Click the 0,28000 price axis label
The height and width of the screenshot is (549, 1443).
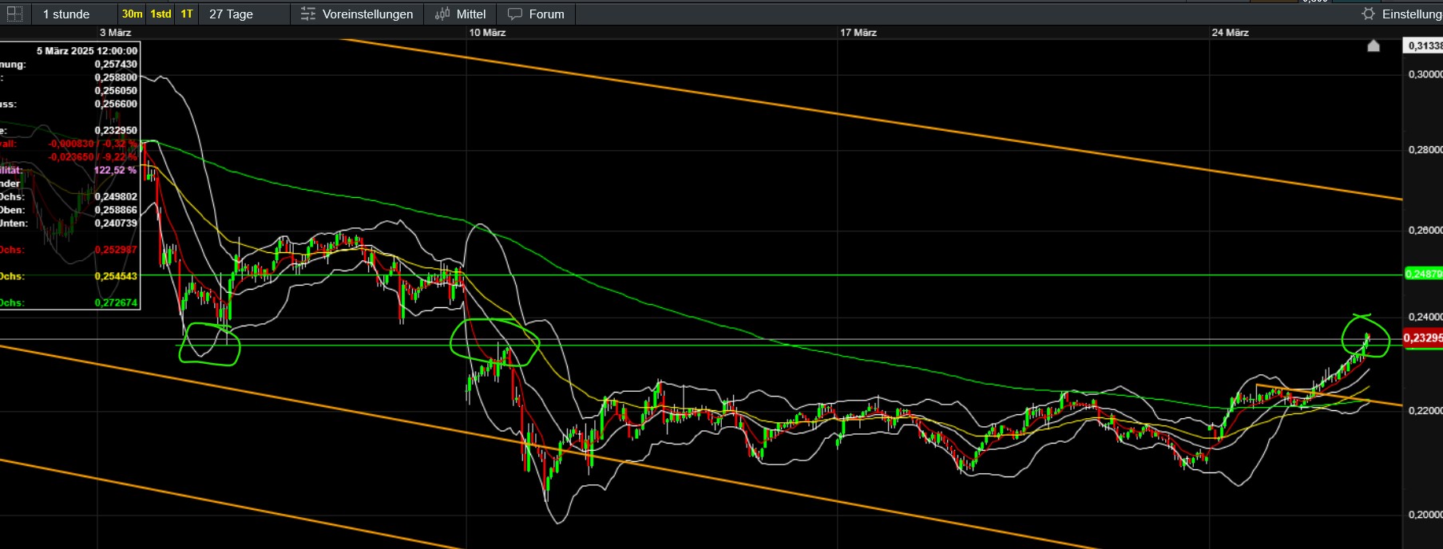click(x=1425, y=149)
